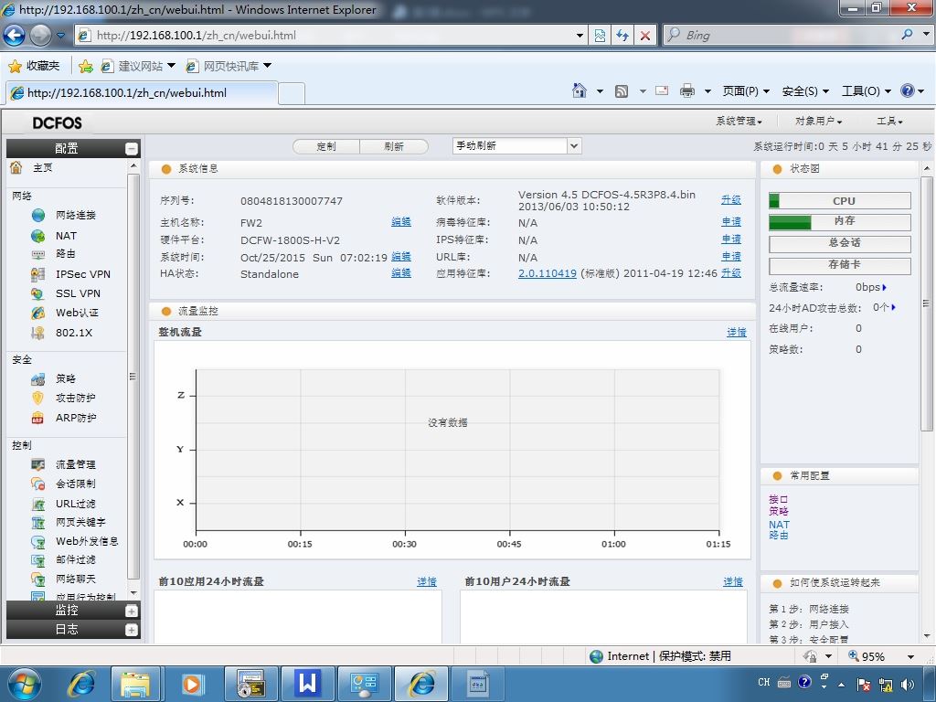Viewport: 936px width, 702px height.
Task: Open IE 安全(S) menu
Action: pos(805,90)
